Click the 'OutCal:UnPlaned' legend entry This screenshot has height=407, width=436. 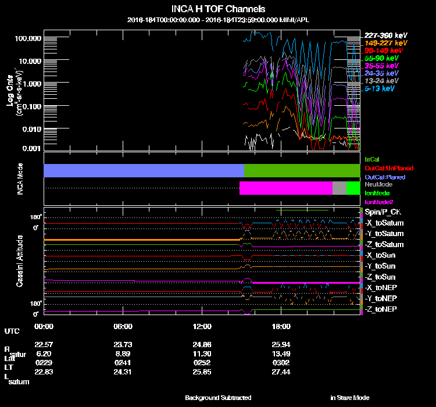pyautogui.click(x=389, y=168)
